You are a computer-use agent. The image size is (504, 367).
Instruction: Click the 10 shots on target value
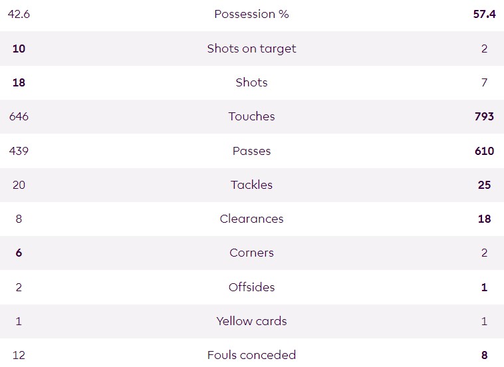(x=19, y=49)
